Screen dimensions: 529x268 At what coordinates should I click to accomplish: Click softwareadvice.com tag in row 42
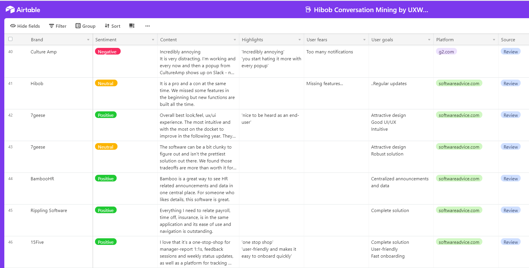pyautogui.click(x=459, y=115)
